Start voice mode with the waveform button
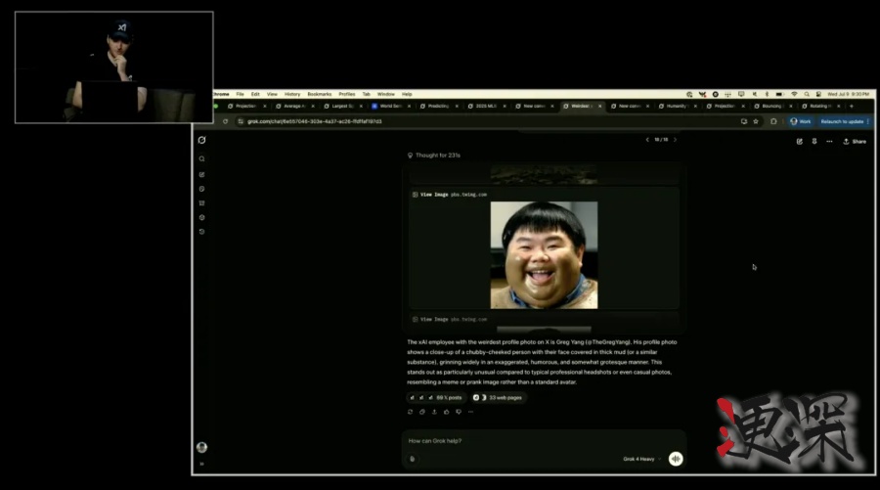Screen dimensions: 880x490 tap(676, 459)
